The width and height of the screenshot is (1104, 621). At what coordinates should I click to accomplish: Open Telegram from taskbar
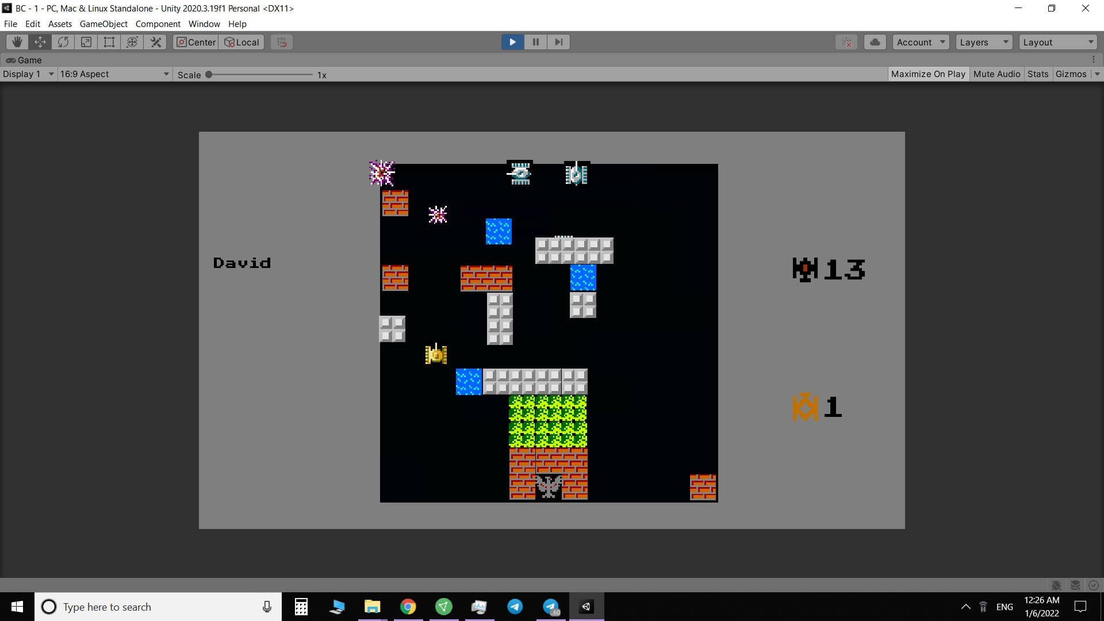pos(515,607)
